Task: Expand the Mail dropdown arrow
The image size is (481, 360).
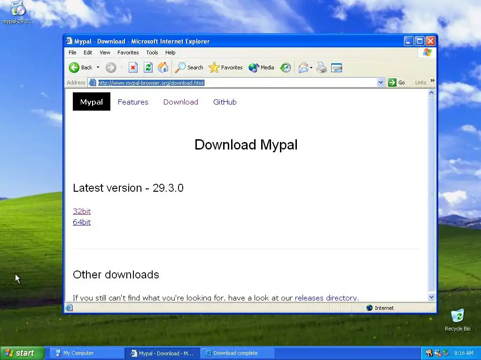Action: (311, 67)
